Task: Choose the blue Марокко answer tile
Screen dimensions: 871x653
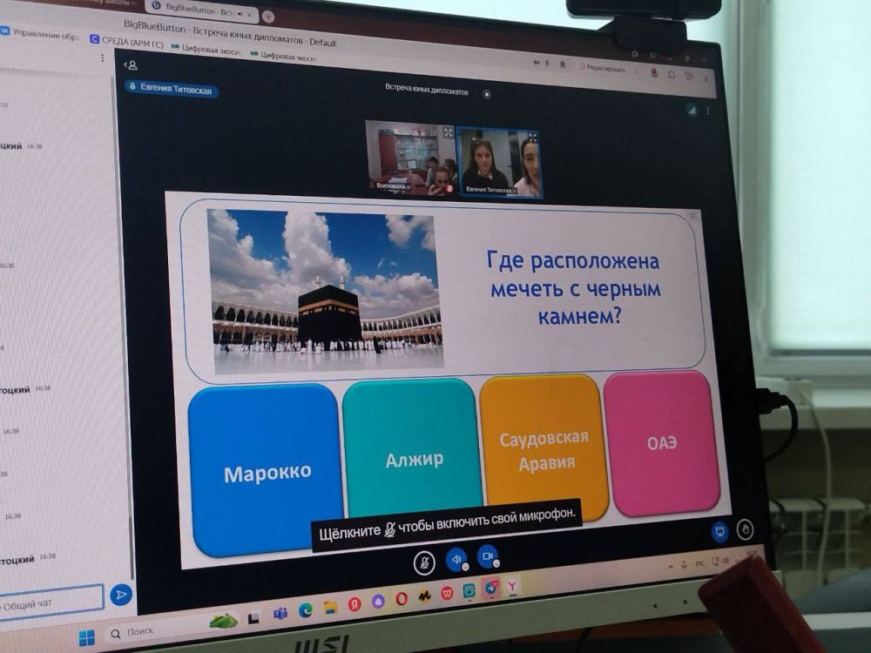Action: [x=266, y=471]
